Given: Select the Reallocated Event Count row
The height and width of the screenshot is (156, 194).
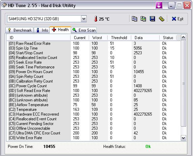Looking at the screenshot, I should point(94,119).
